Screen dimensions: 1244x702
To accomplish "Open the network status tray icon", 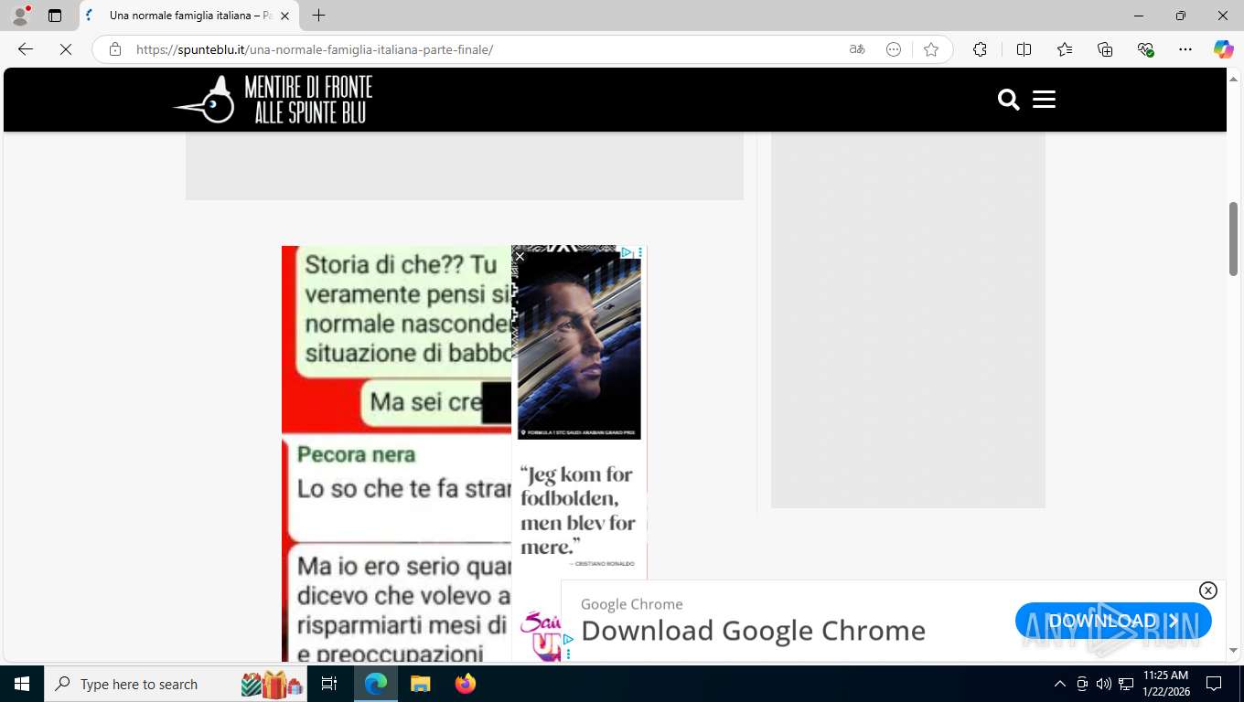I will 1126,684.
